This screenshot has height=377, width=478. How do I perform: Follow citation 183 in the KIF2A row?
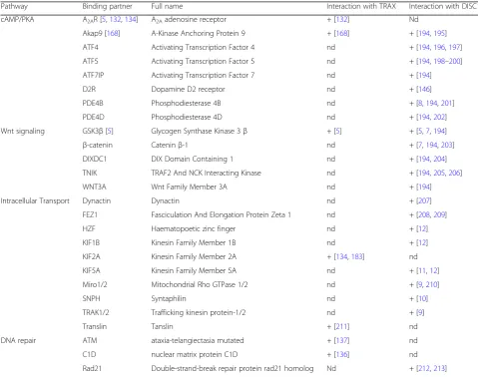(x=356, y=256)
